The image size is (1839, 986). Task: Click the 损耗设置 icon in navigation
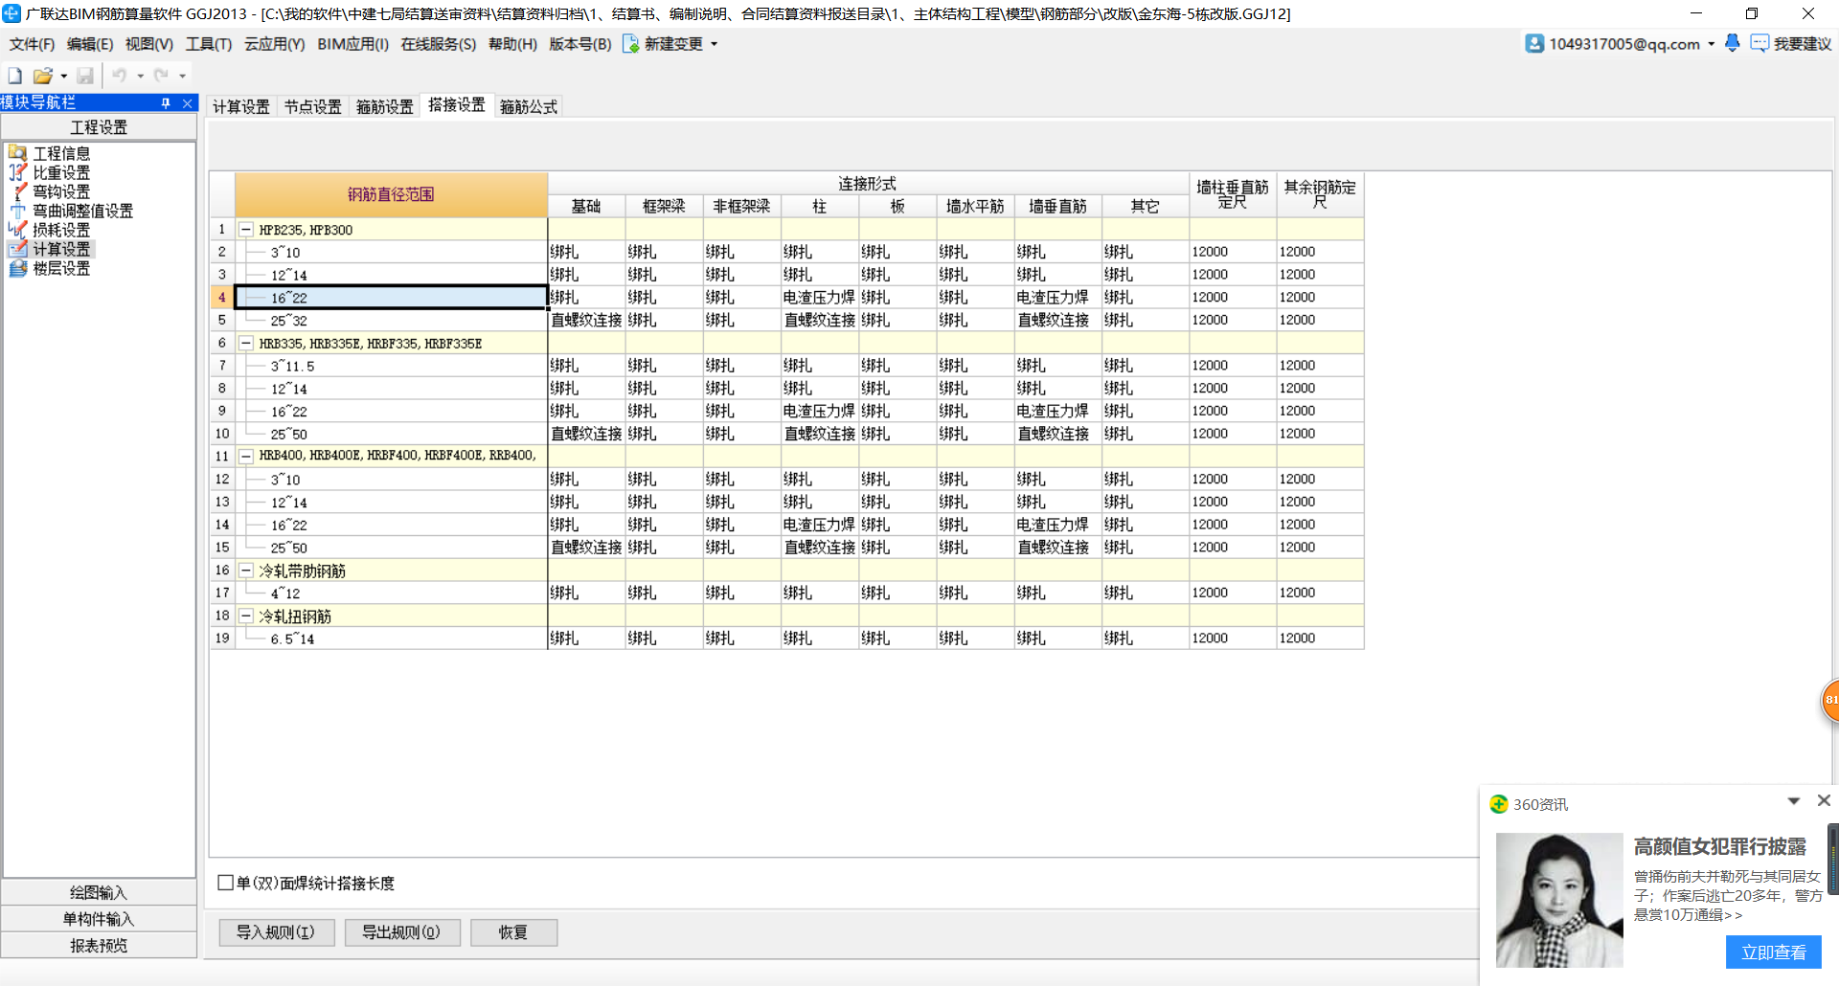tap(17, 230)
